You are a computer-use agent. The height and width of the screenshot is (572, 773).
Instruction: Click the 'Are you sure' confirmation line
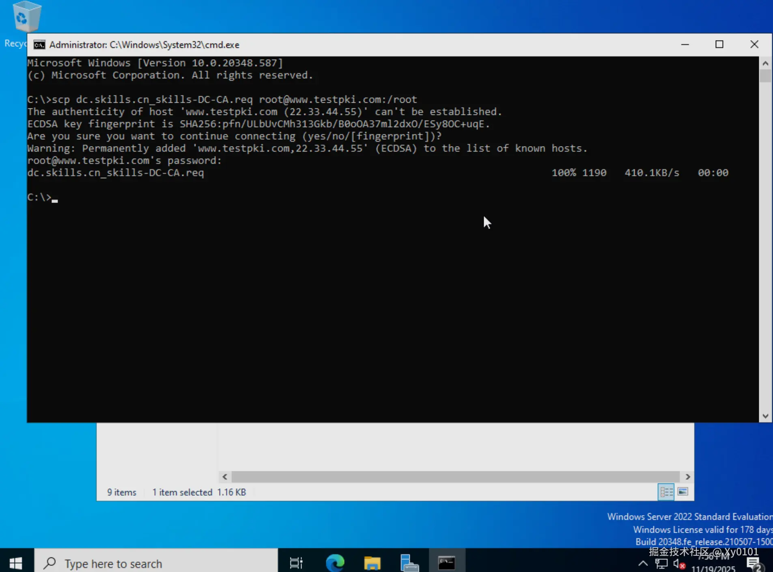[235, 136]
